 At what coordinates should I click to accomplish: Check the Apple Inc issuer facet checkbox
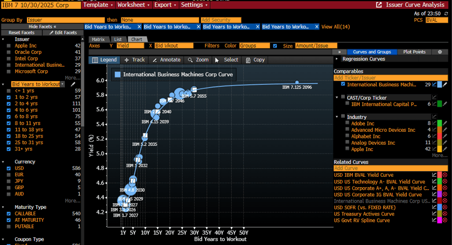click(9, 45)
